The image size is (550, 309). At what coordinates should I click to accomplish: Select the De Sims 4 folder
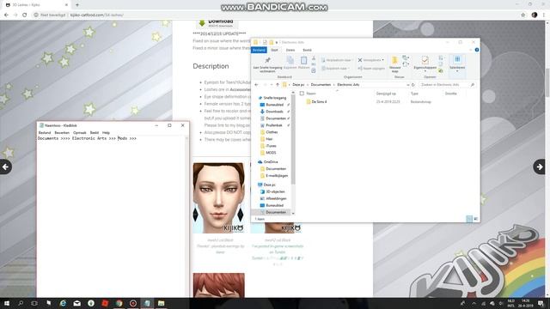coord(316,101)
